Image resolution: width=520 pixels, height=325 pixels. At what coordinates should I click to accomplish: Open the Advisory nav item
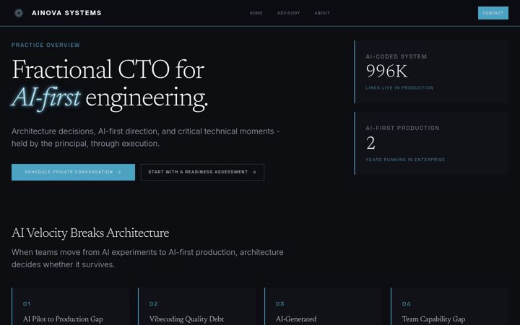pyautogui.click(x=288, y=13)
